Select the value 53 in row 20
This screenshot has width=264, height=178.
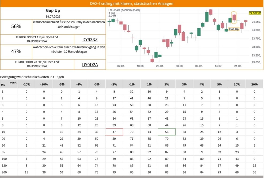click(184, 139)
